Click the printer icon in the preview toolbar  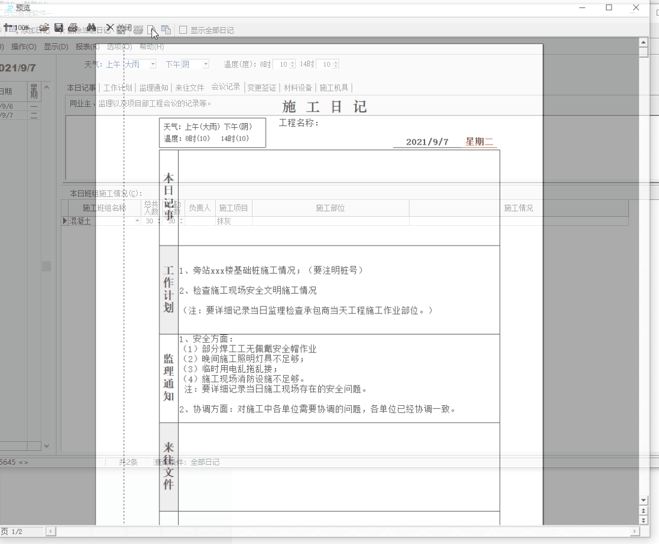138,29
